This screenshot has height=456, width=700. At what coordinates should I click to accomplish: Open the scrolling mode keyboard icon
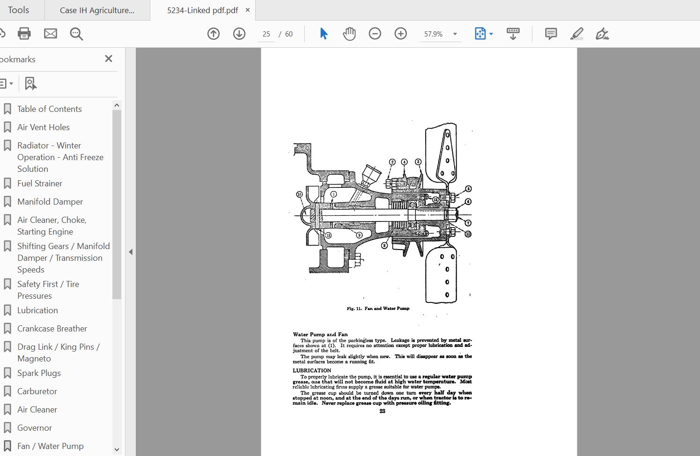coord(513,34)
